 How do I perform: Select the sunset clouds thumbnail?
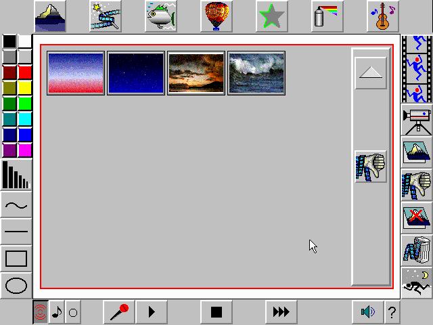point(196,73)
